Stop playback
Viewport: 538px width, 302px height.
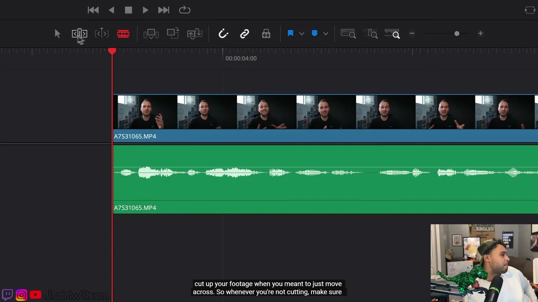pyautogui.click(x=129, y=10)
